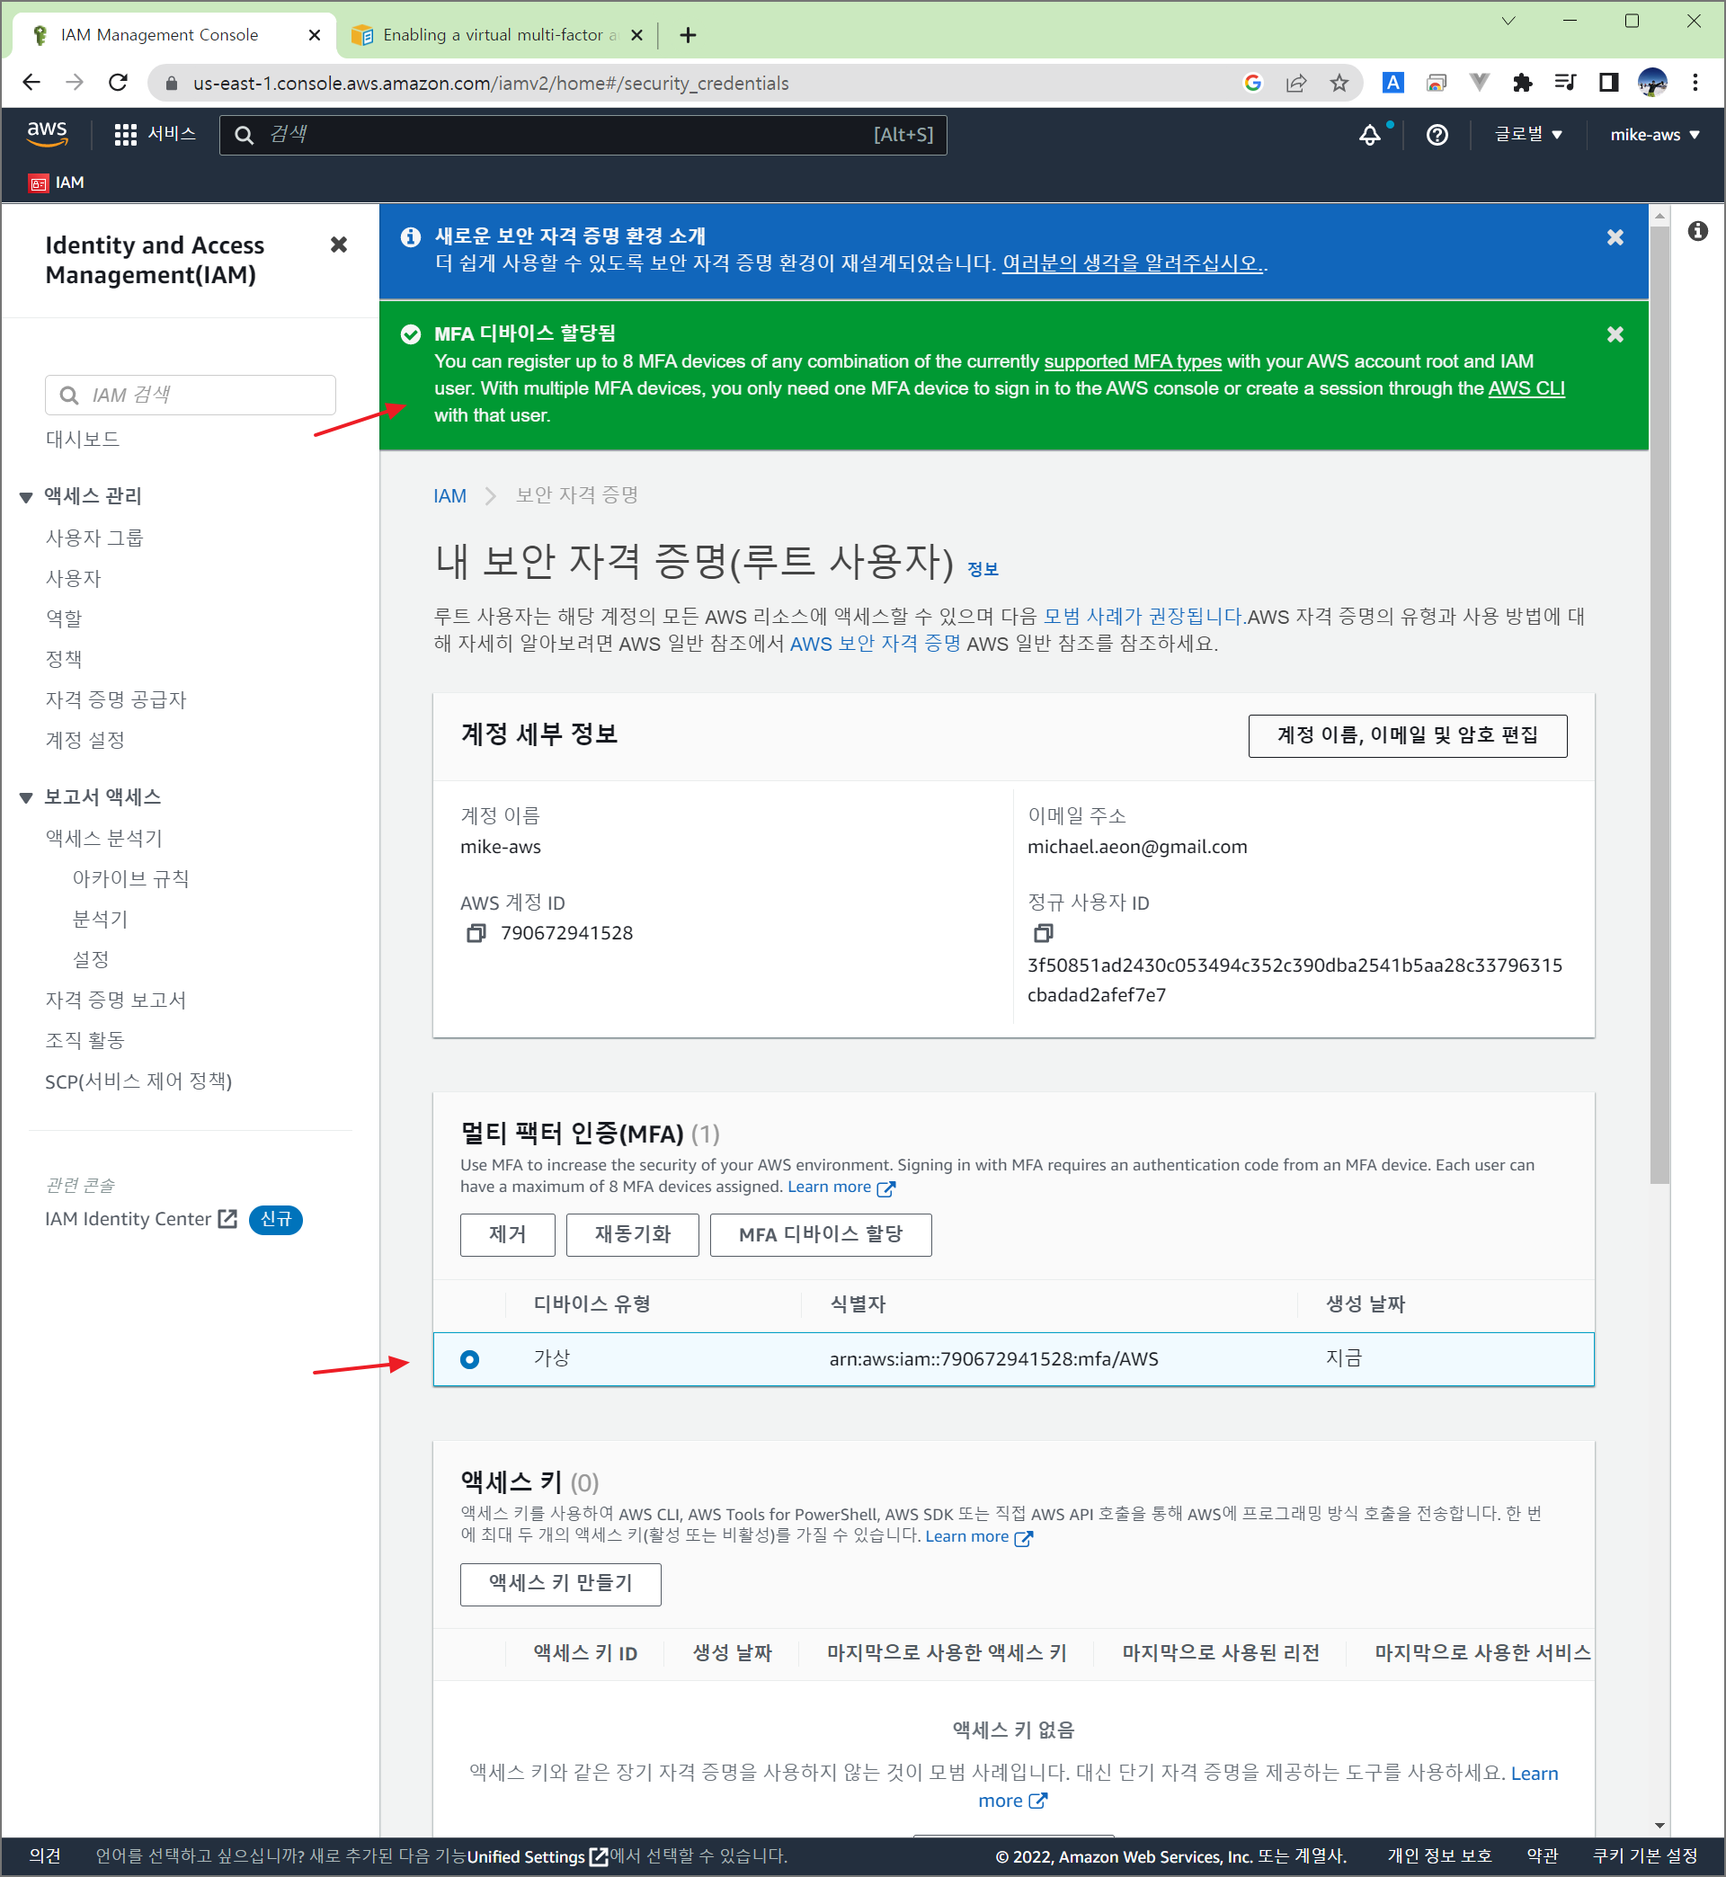Close the IAM side navigation panel

(339, 245)
